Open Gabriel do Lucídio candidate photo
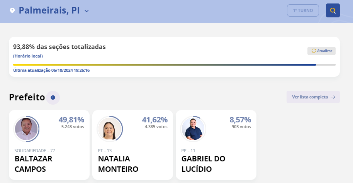 click(193, 129)
